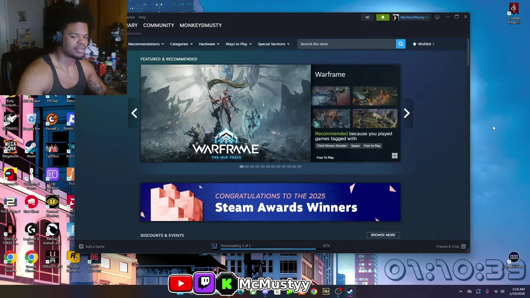The height and width of the screenshot is (298, 530).
Task: Open the Among Us desktop shortcut
Action: [x=10, y=177]
